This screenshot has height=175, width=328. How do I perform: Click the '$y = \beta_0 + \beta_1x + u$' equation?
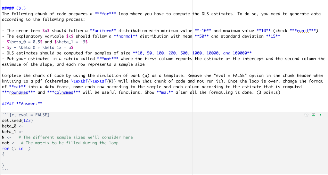tap(40, 47)
